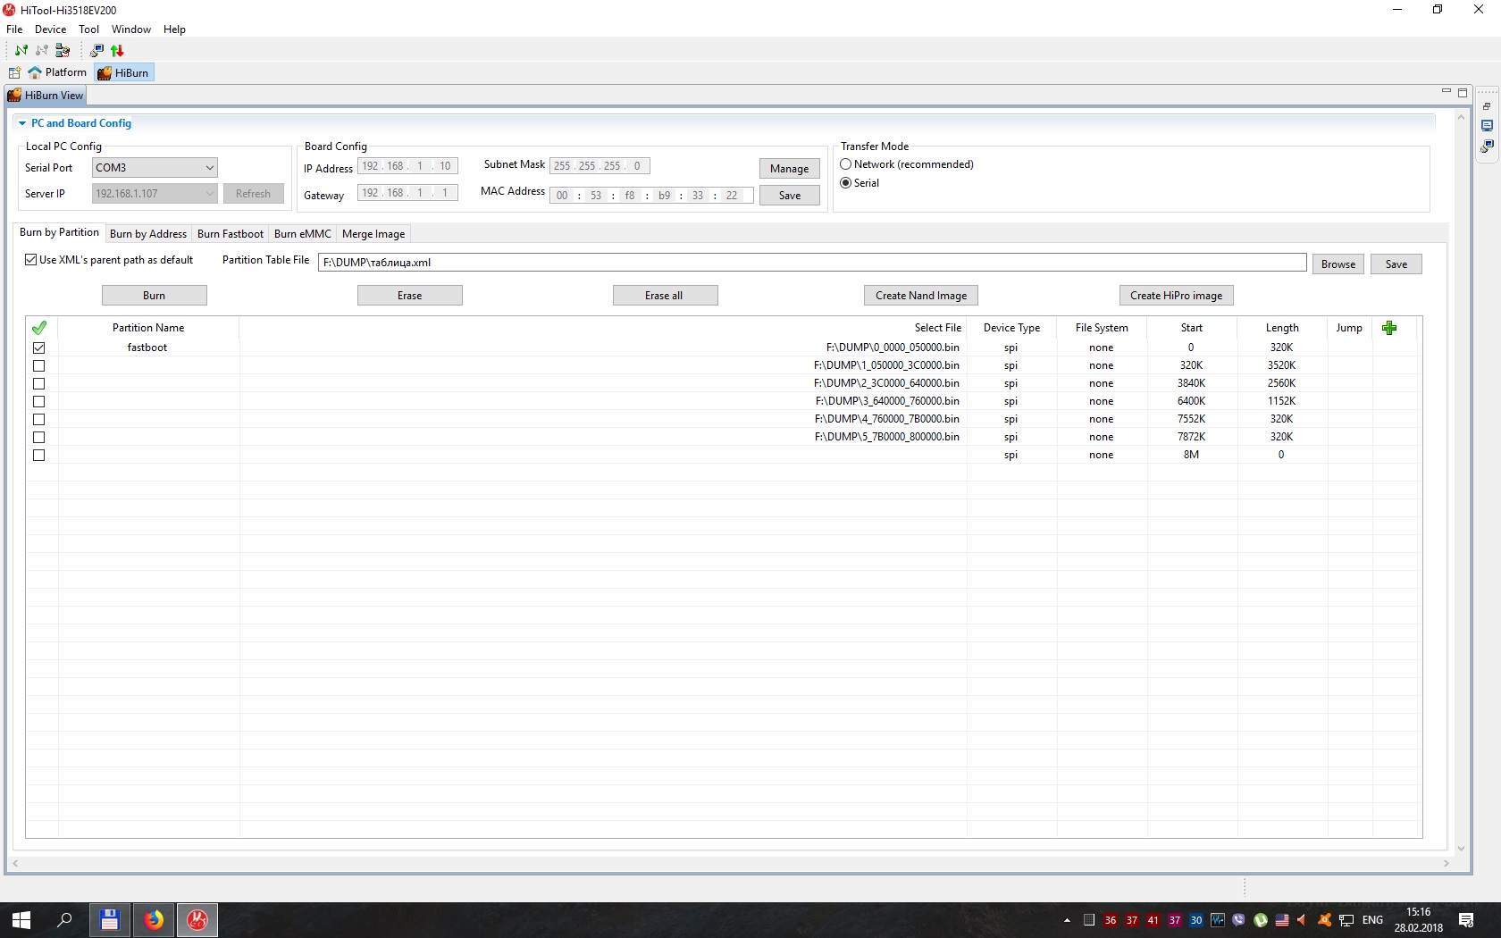This screenshot has width=1501, height=938.
Task: Collapse the PC and Board Config section
Action: pyautogui.click(x=22, y=123)
